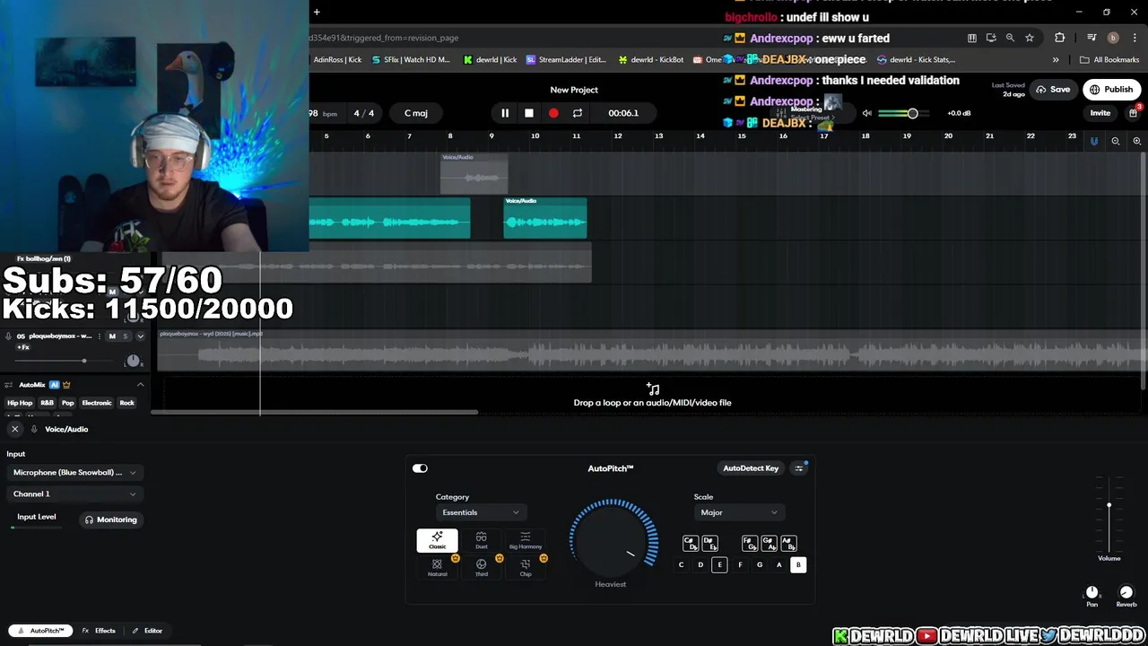This screenshot has width=1148, height=646.
Task: Toggle the C note key
Action: point(681,565)
